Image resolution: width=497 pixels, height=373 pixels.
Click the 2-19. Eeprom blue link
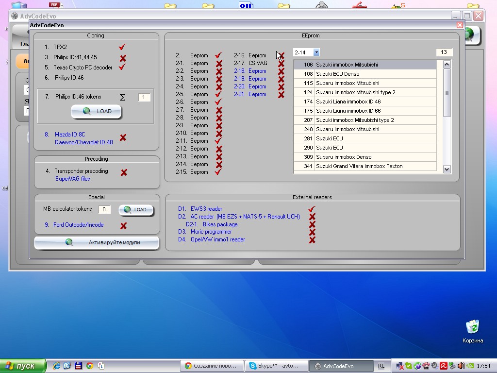tap(250, 79)
